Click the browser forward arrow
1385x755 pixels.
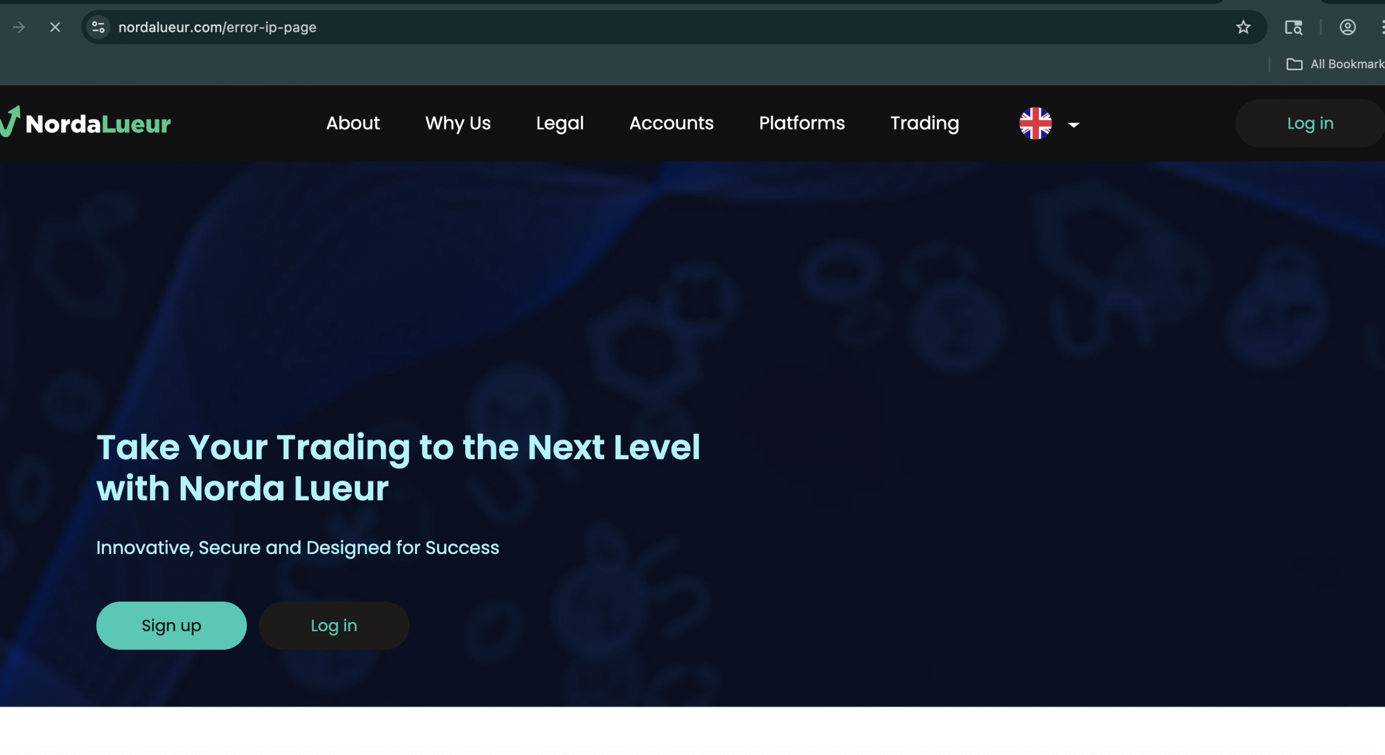(x=19, y=27)
